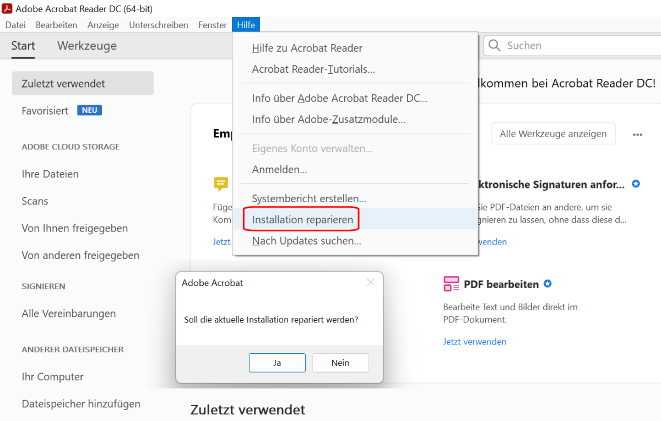This screenshot has height=421, width=661.
Task: Click the PDF bearbeiten heading
Action: (501, 284)
